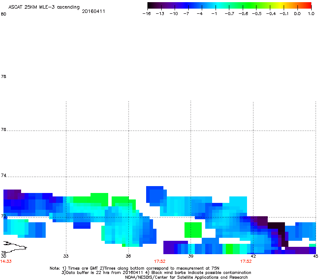Click the "-0.7" color scale label
Image resolution: width=319 pixels, height=280 pixels.
pyautogui.click(x=229, y=14)
